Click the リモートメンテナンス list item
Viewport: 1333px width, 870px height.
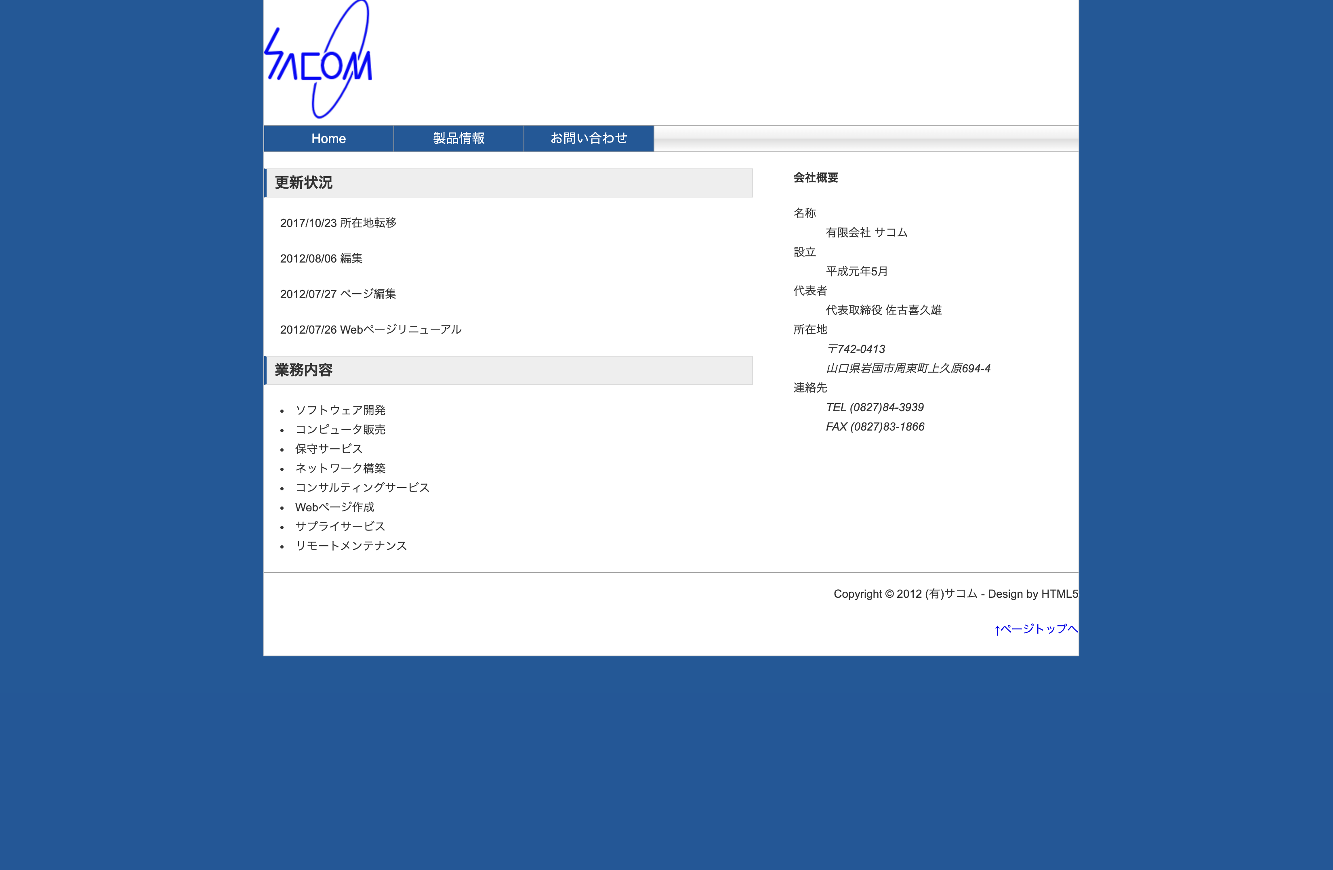(x=353, y=546)
